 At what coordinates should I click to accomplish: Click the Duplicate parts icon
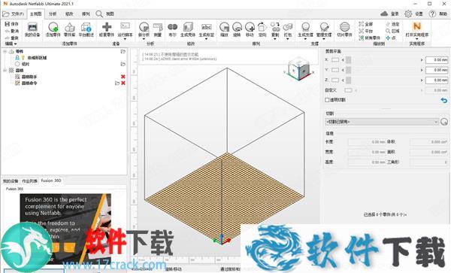tap(275, 27)
